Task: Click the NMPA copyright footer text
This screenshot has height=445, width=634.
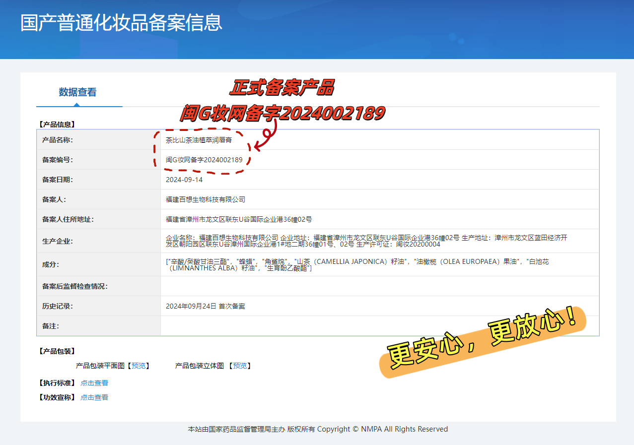Action: point(318,429)
